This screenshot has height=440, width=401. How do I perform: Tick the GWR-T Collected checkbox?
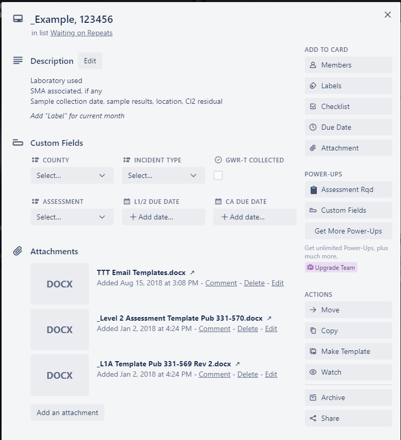point(218,175)
